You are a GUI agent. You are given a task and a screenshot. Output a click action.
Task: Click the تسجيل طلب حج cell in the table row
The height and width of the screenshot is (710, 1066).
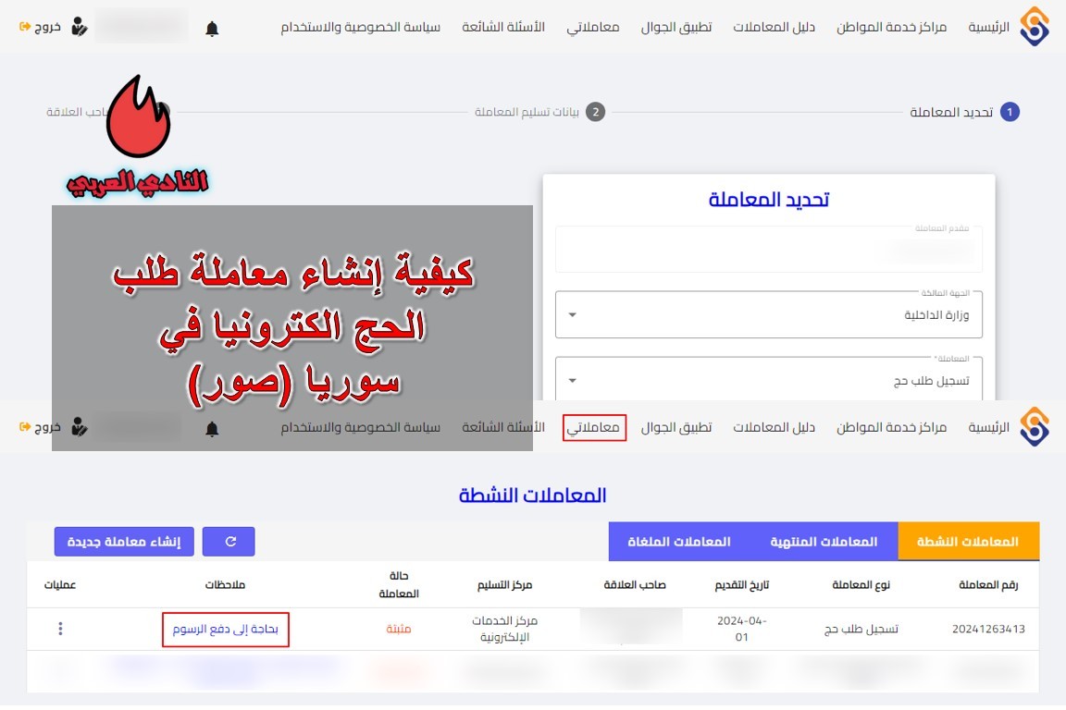tap(861, 630)
